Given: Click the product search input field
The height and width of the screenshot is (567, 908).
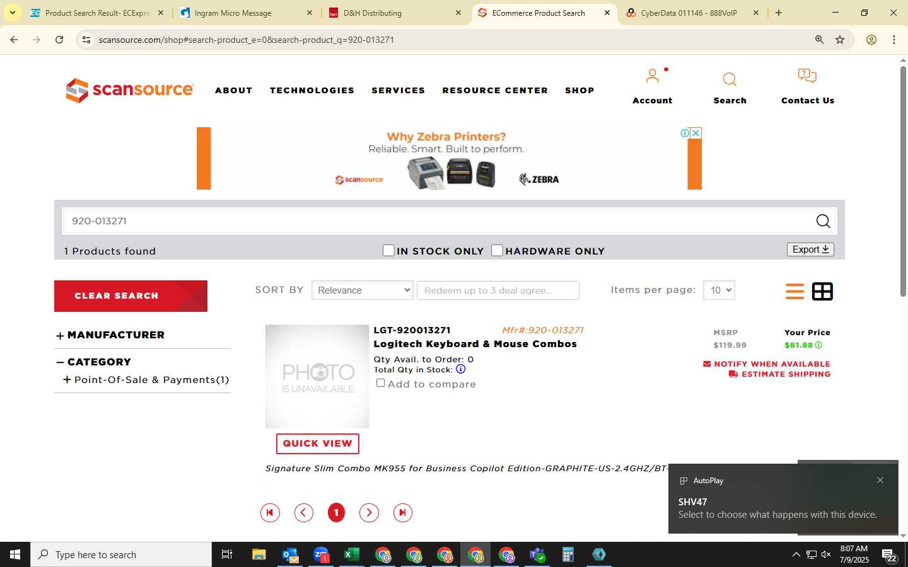Looking at the screenshot, I should pyautogui.click(x=438, y=221).
